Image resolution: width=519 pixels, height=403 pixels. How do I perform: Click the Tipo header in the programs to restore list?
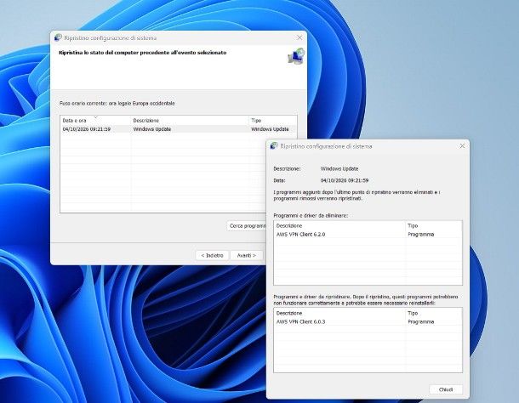[x=433, y=313]
